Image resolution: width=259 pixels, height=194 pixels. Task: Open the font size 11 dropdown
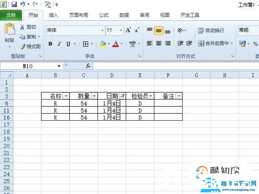pyautogui.click(x=121, y=30)
